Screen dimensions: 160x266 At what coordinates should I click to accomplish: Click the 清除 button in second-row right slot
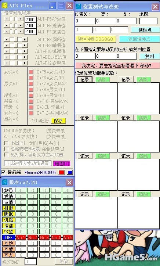(x=143, y=118)
